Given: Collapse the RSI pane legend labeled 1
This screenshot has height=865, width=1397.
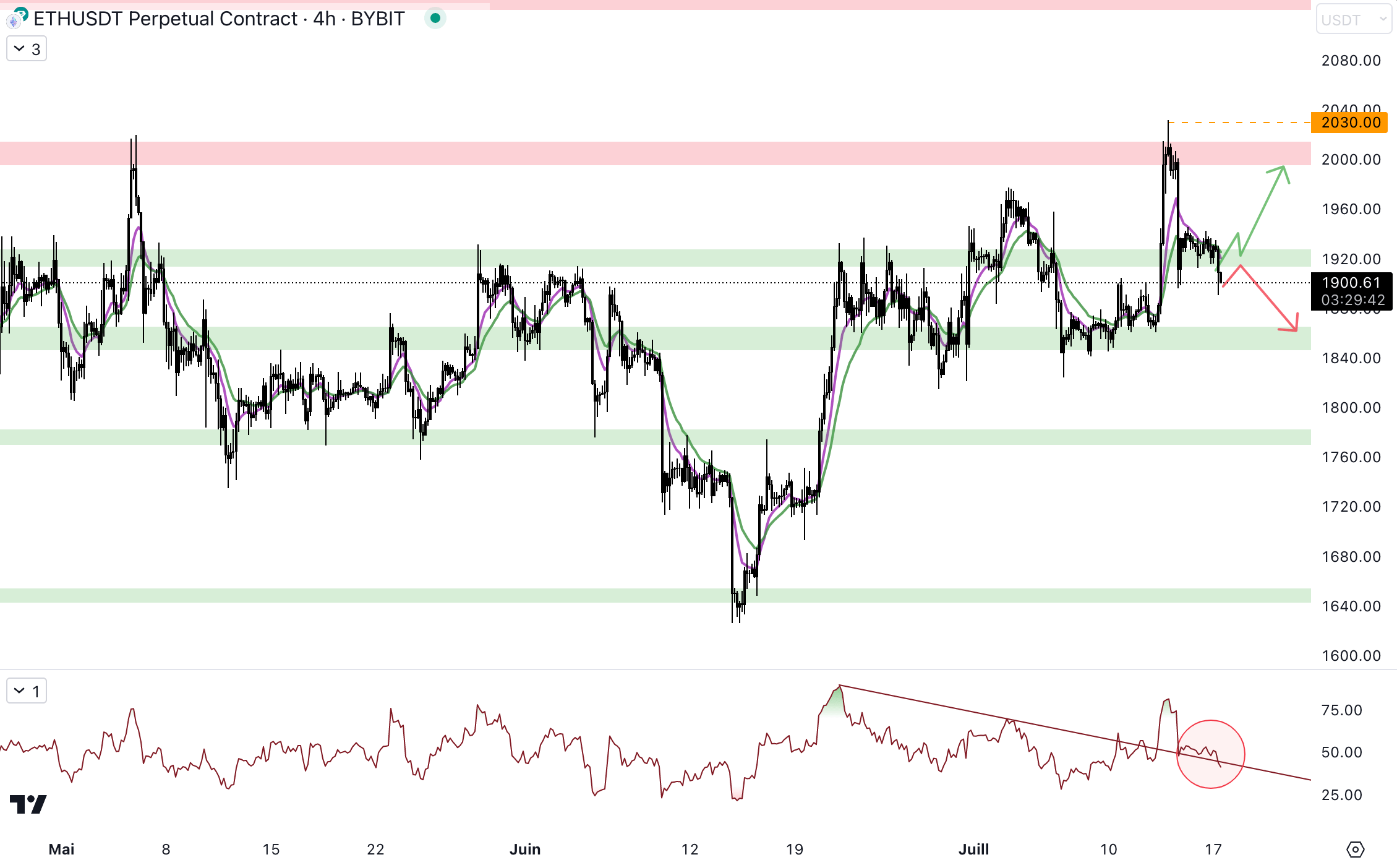Looking at the screenshot, I should [27, 691].
